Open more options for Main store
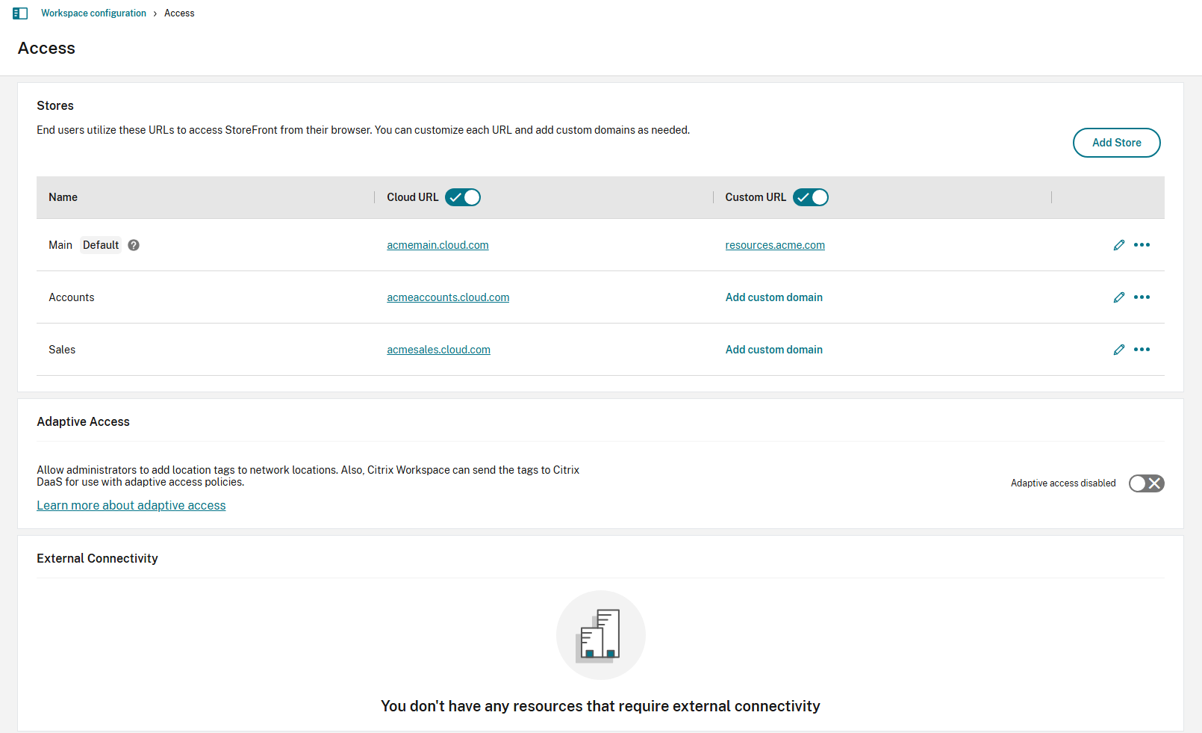Viewport: 1202px width, 733px height. pyautogui.click(x=1142, y=245)
